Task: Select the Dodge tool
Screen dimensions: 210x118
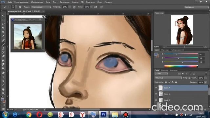Action: pyautogui.click(x=3, y=69)
